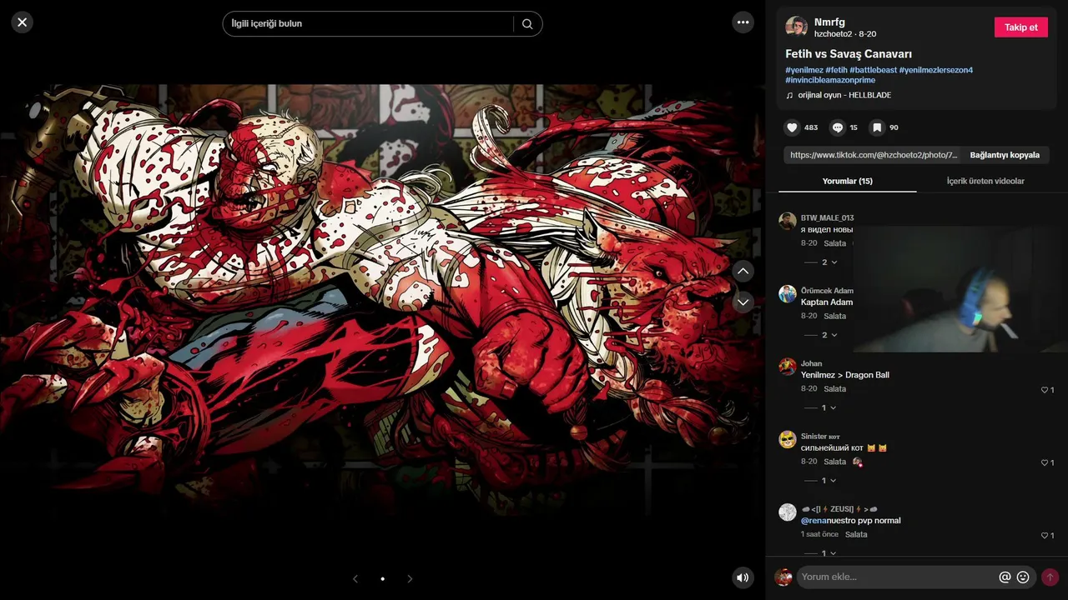Open the #fetih hashtag
The height and width of the screenshot is (600, 1068).
tap(836, 70)
